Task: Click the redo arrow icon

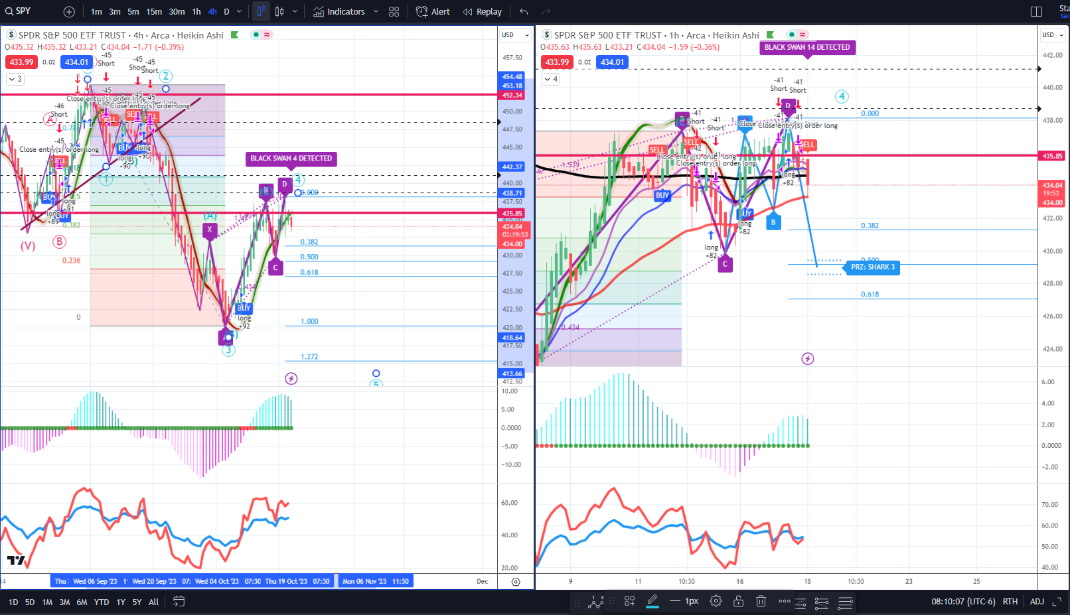Action: pyautogui.click(x=546, y=12)
